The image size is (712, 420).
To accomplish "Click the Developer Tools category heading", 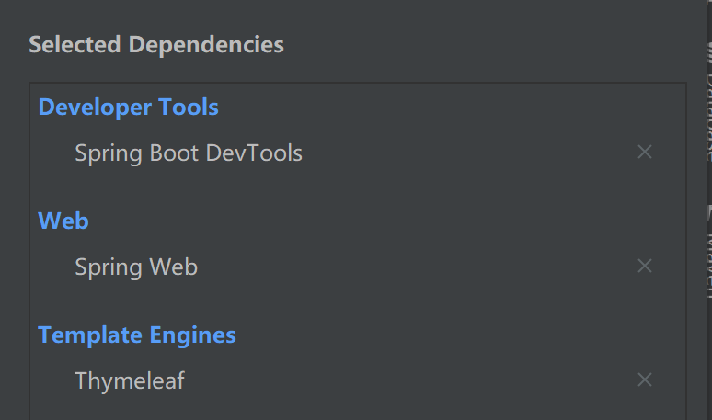I will [x=129, y=107].
